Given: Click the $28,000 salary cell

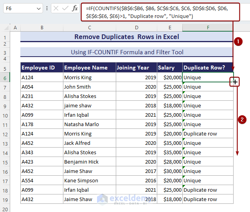Looking at the screenshot, I should click(170, 162).
